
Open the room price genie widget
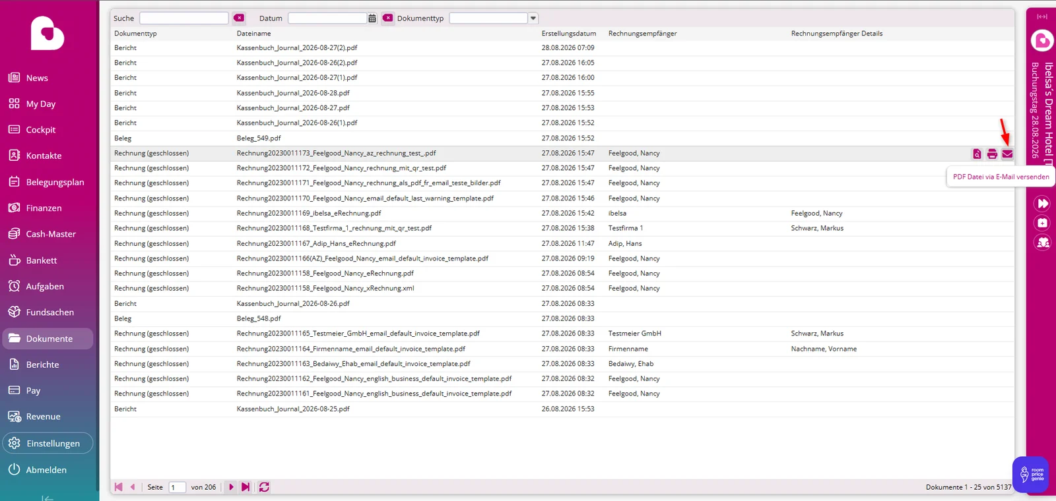pos(1030,474)
